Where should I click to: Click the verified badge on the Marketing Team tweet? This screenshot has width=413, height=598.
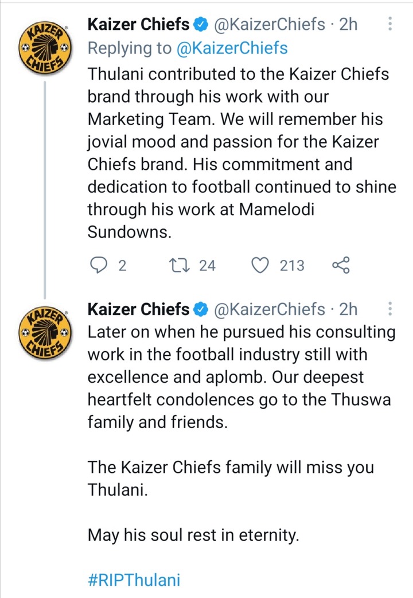click(x=200, y=25)
